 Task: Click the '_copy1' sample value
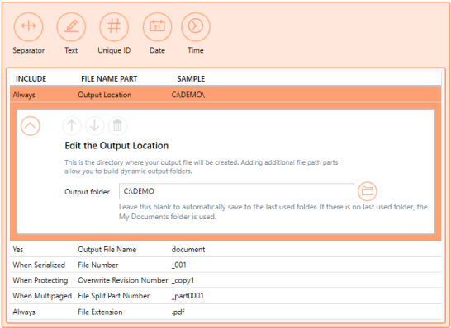point(183,280)
